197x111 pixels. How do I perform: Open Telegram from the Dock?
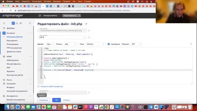click(x=151, y=107)
